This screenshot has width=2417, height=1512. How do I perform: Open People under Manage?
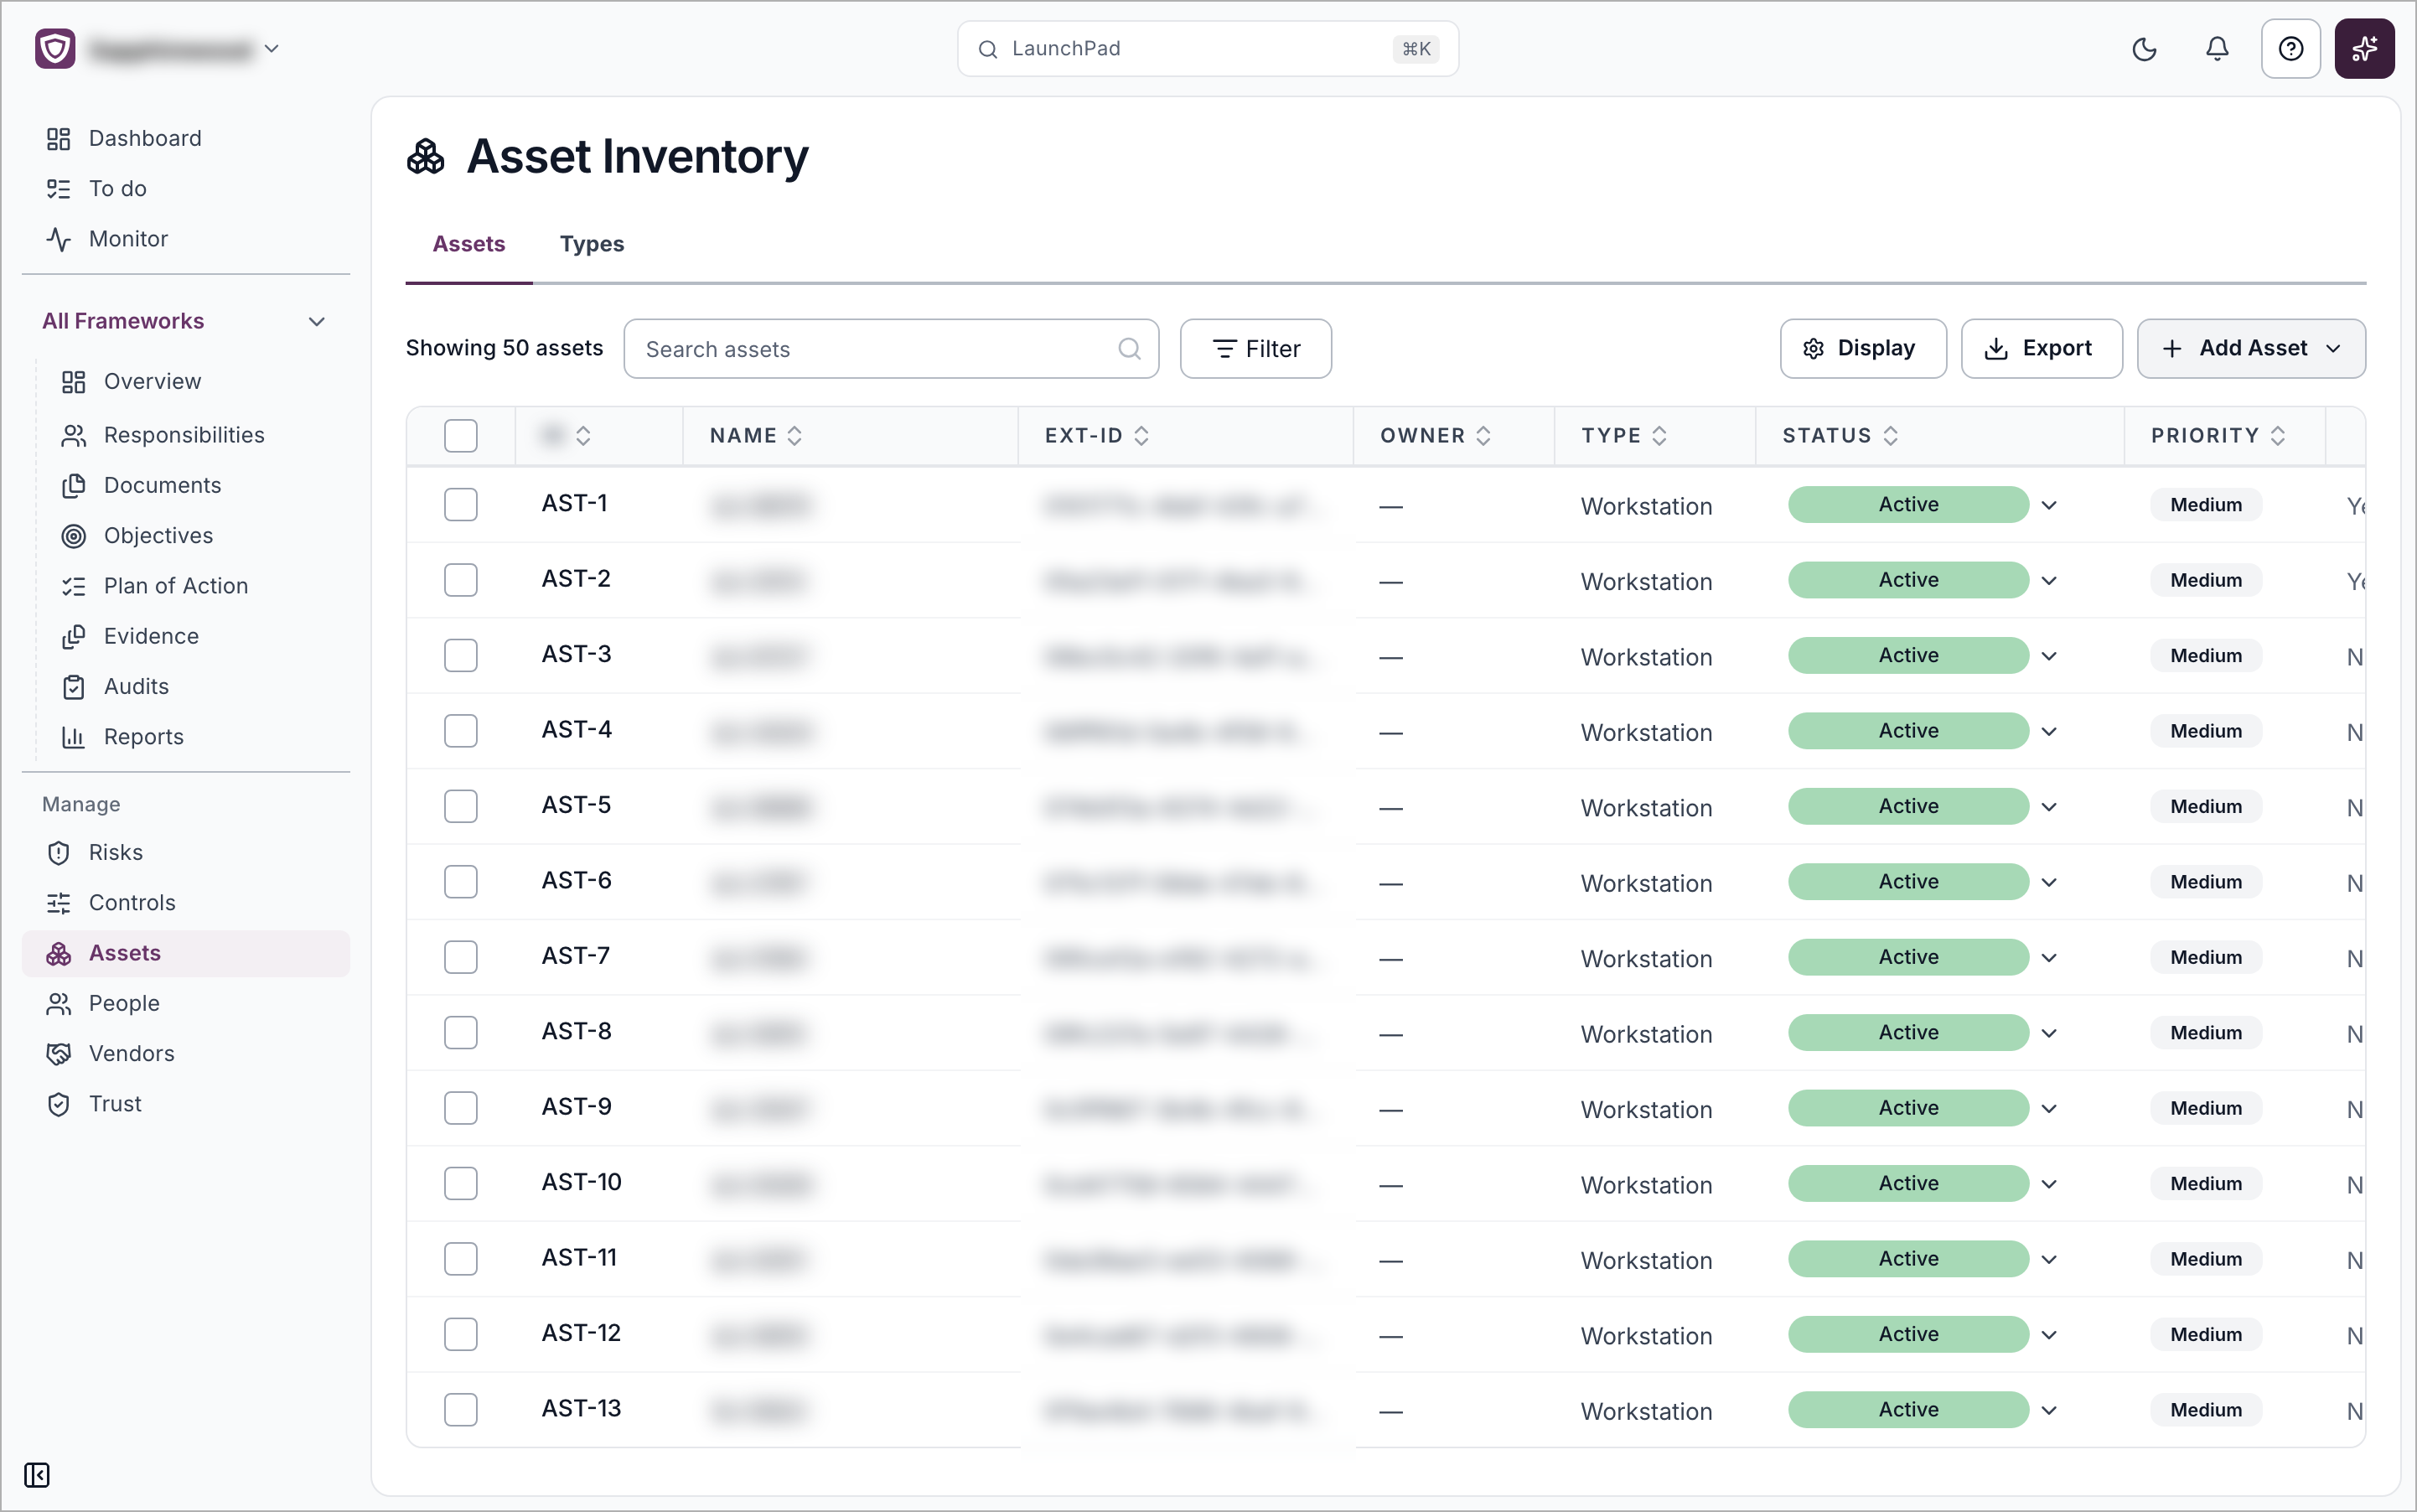coord(186,1003)
